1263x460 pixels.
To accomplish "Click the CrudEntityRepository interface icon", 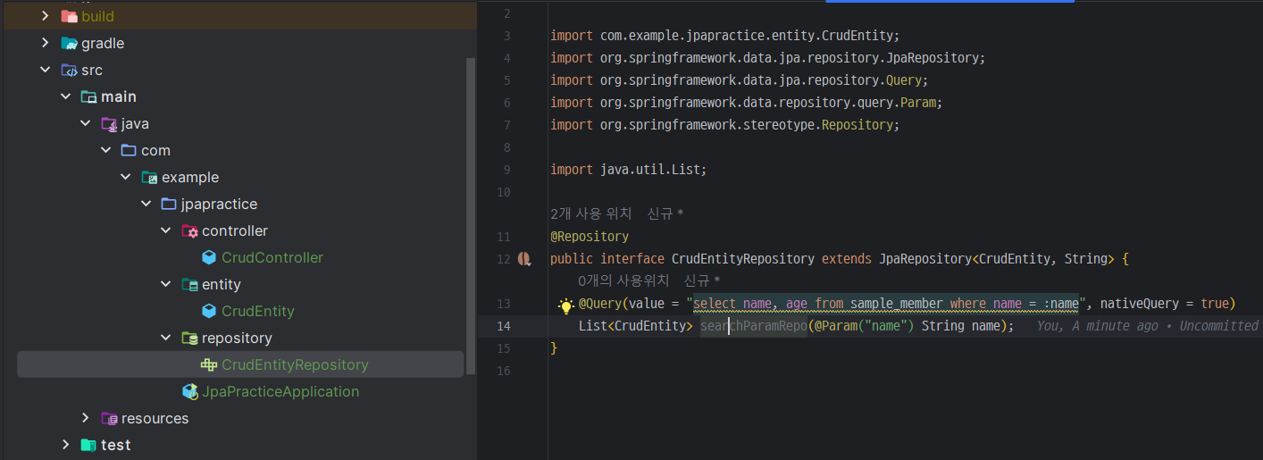I will click(209, 364).
